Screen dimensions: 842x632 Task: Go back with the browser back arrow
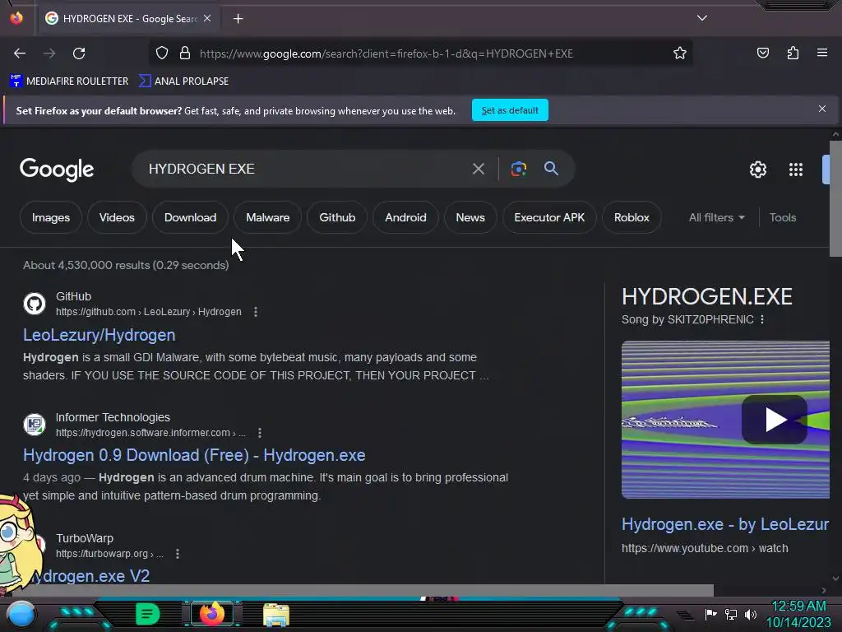pyautogui.click(x=20, y=53)
